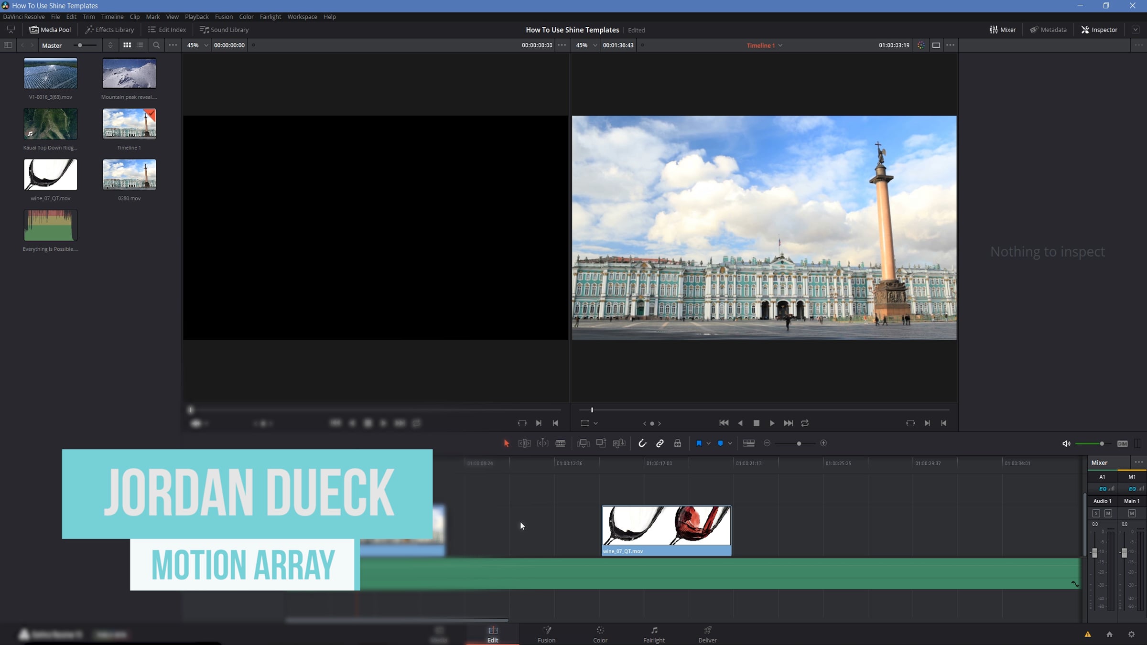Select Mountain peak reveal thumbnail
The height and width of the screenshot is (645, 1147).
pyautogui.click(x=129, y=74)
